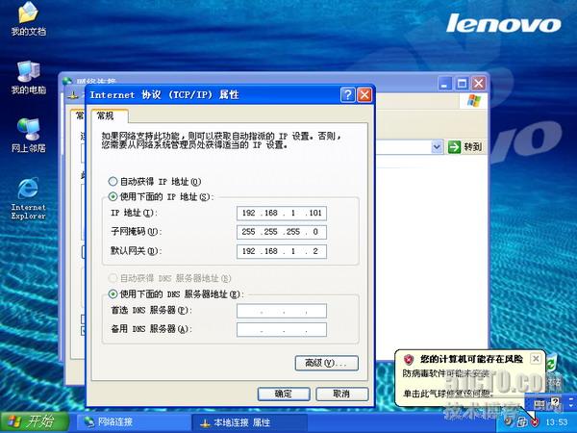Switch to 网络连接 taskbar item
This screenshot has width=577, height=433.
(x=134, y=422)
